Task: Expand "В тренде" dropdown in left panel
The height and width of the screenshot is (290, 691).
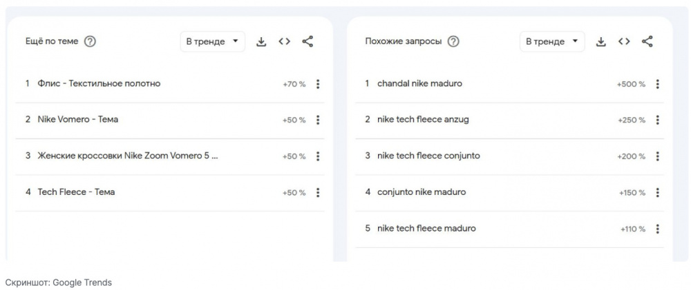Action: click(x=213, y=41)
